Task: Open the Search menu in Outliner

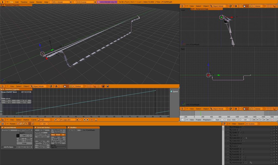Action: [x=241, y=124]
